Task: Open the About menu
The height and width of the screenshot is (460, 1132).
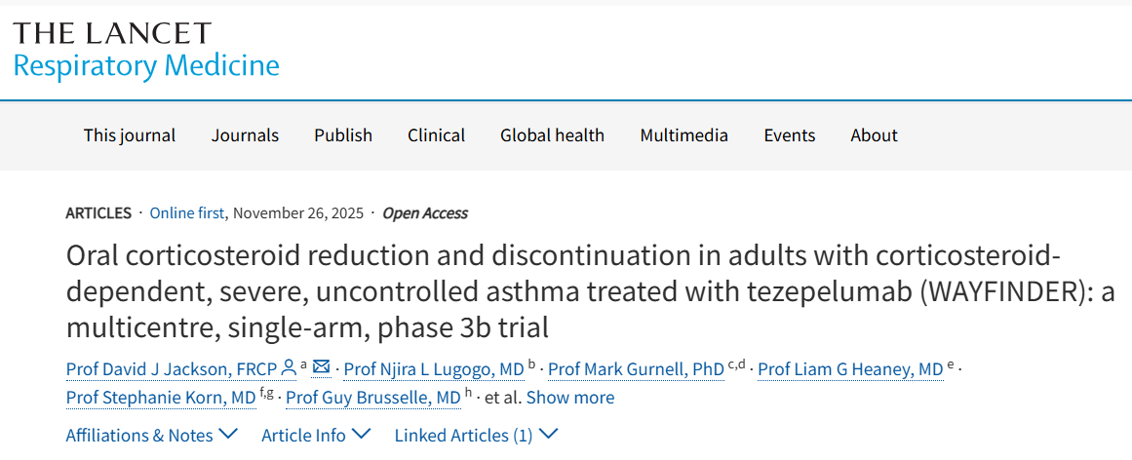Action: [x=874, y=135]
